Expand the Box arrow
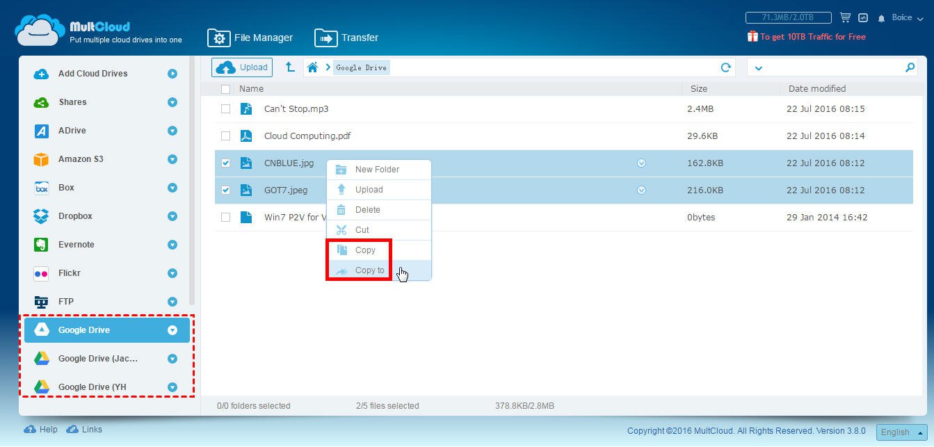Viewport: 934px width, 447px height. point(172,188)
